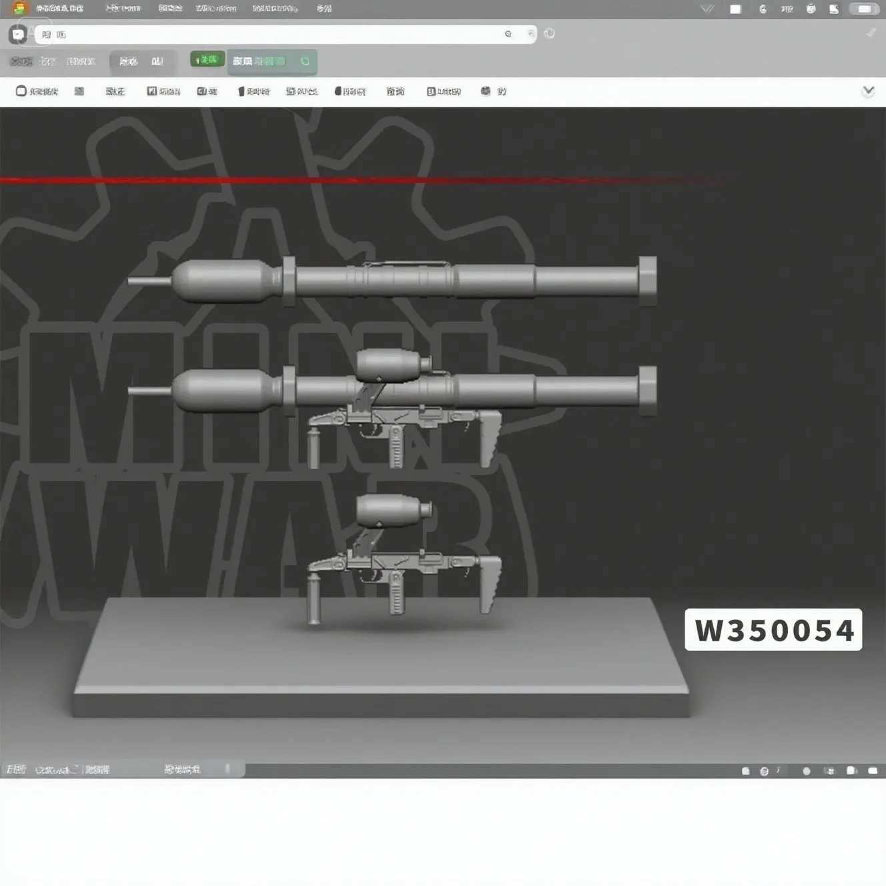Click the magnifier icon inside the address bar
The height and width of the screenshot is (886, 886).
click(x=508, y=34)
